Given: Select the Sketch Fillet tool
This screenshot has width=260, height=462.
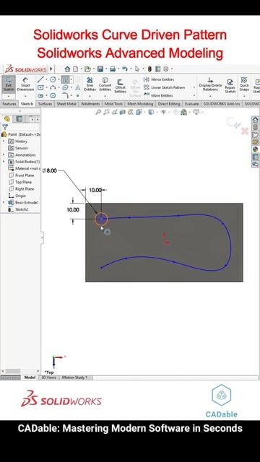Looking at the screenshot, I should 65,95.
